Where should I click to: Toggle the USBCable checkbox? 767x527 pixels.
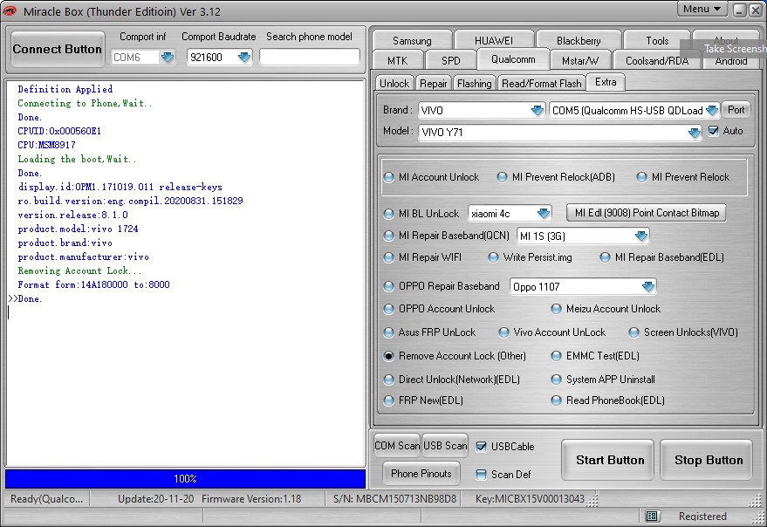[481, 446]
